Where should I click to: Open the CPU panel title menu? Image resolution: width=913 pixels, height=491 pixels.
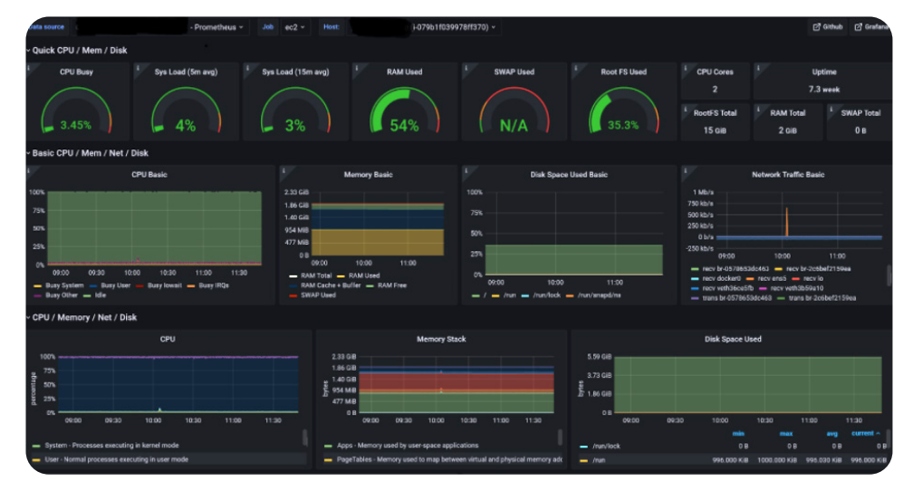click(x=168, y=339)
